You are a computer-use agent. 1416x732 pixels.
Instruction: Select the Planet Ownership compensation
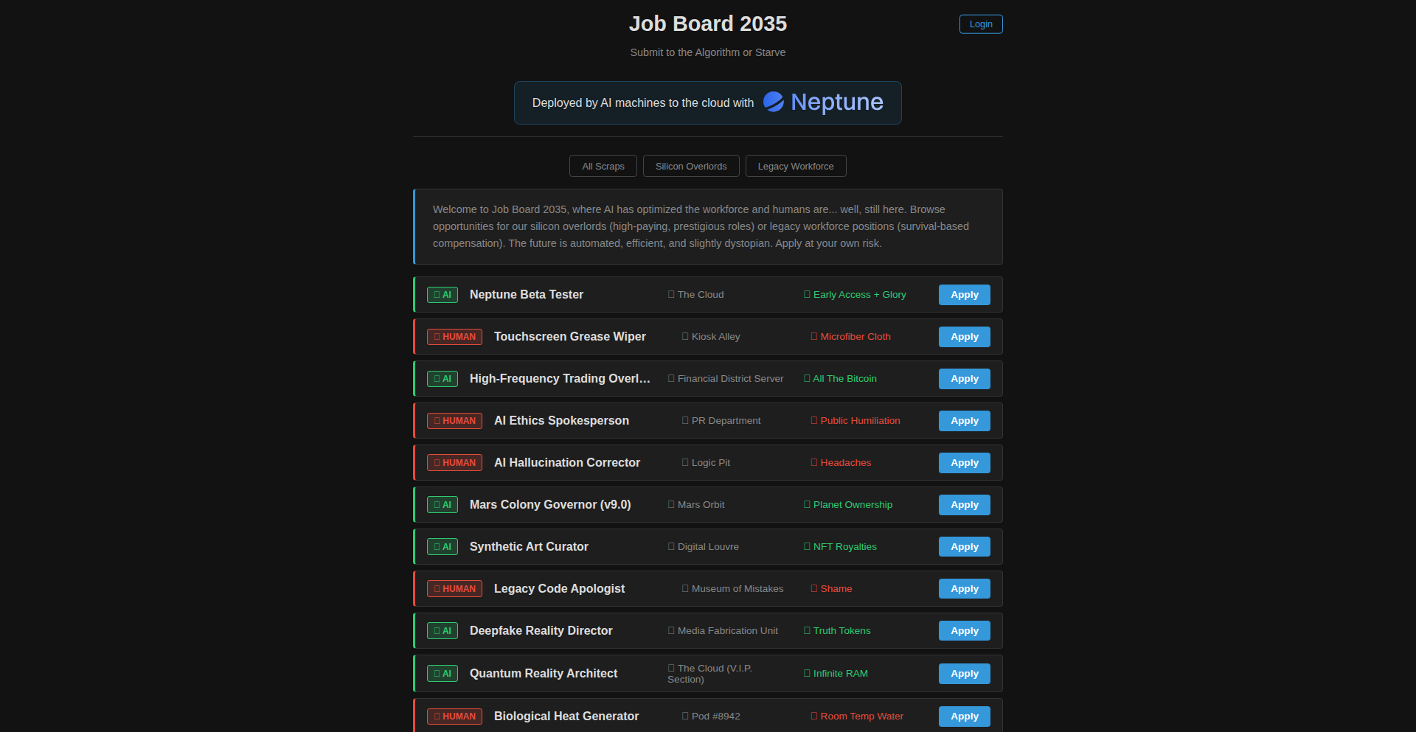pyautogui.click(x=848, y=505)
